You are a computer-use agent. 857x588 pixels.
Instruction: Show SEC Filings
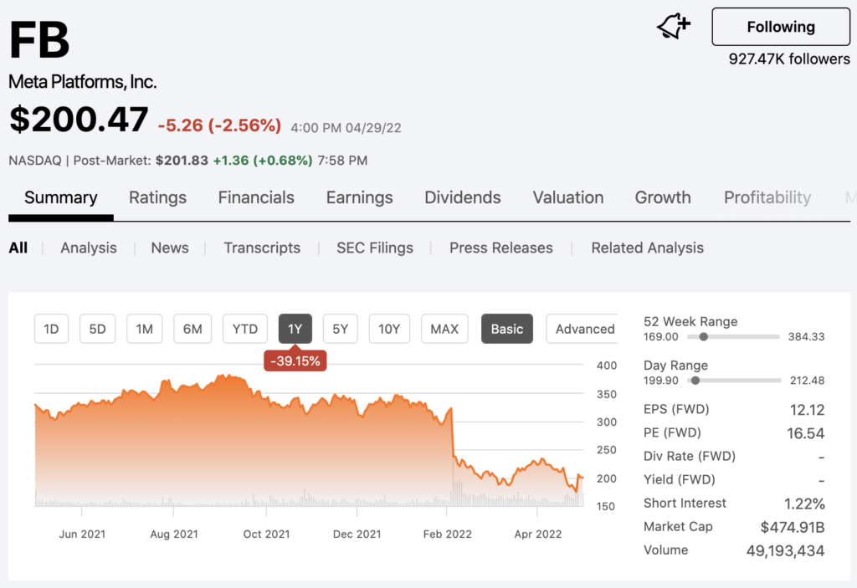point(374,248)
